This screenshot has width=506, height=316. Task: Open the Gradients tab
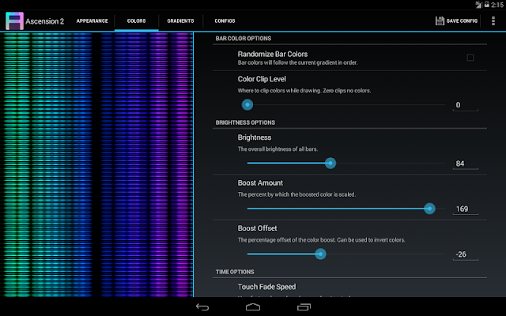coord(180,21)
